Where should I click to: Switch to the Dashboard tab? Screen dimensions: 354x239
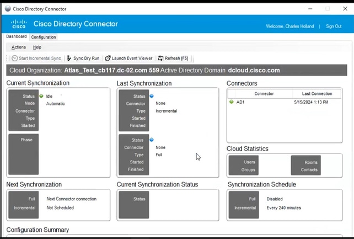pos(16,36)
